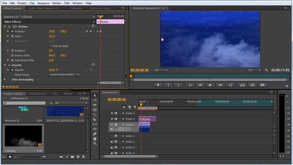Select the Slide tool
293x165 pixels.
click(95, 129)
